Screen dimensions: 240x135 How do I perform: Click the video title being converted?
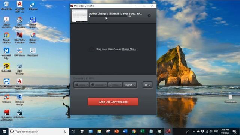pos(115,13)
